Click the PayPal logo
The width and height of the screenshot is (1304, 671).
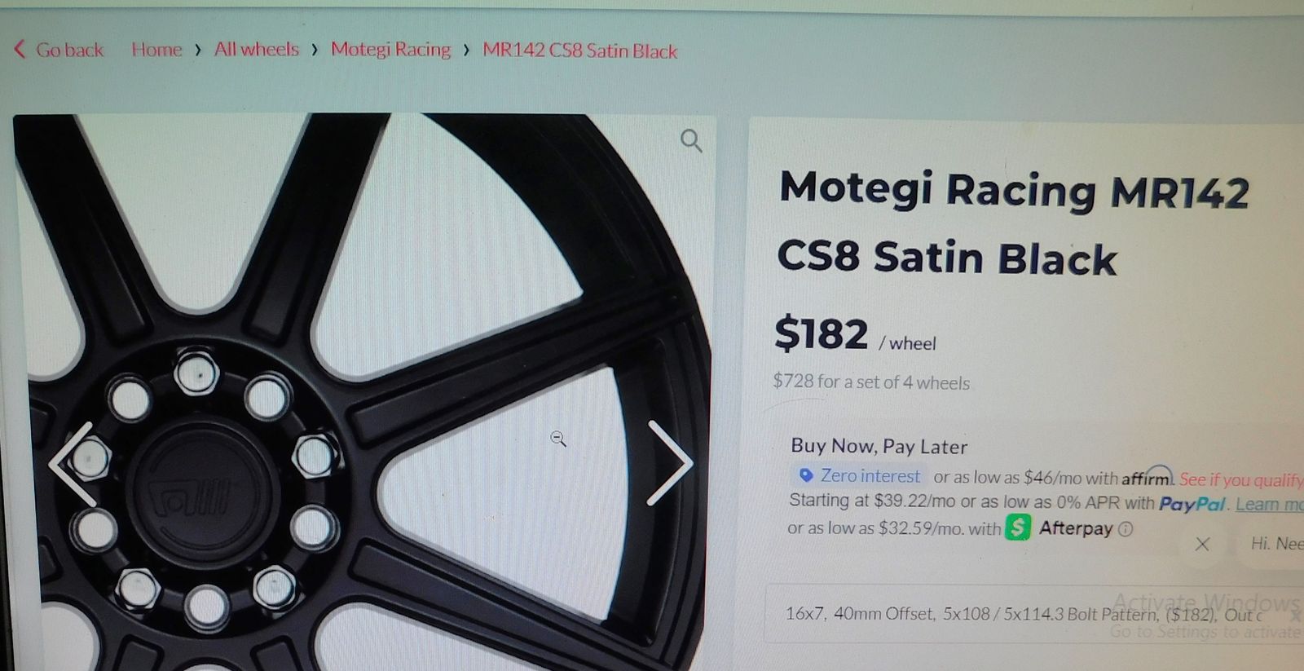tap(1192, 504)
